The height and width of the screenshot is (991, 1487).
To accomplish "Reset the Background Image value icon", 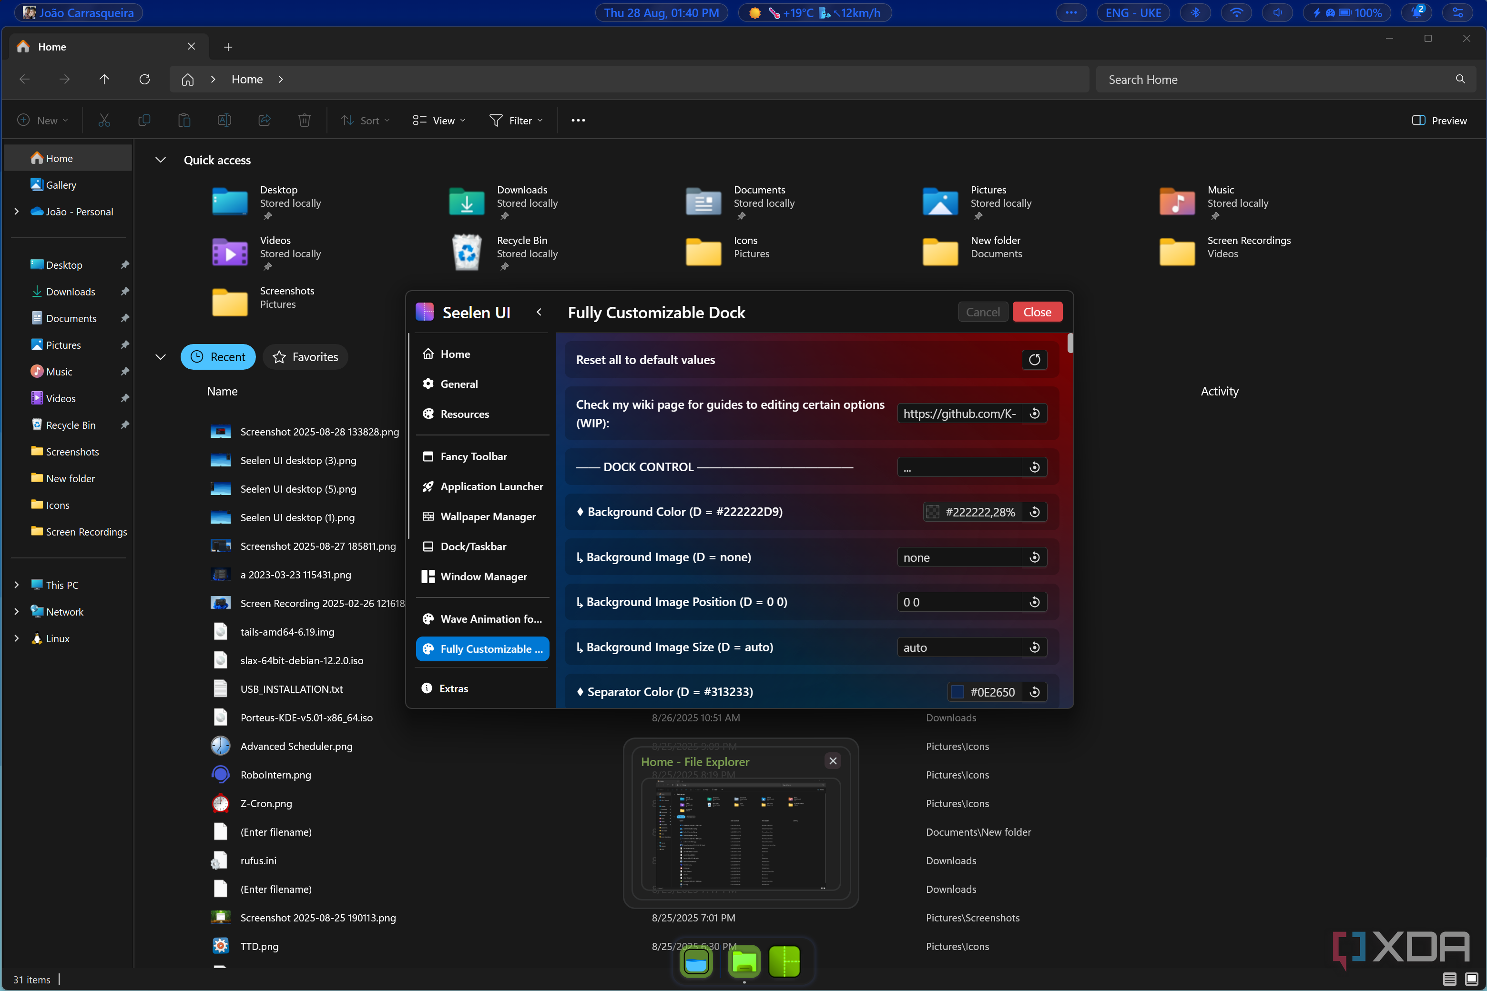I will (1034, 557).
